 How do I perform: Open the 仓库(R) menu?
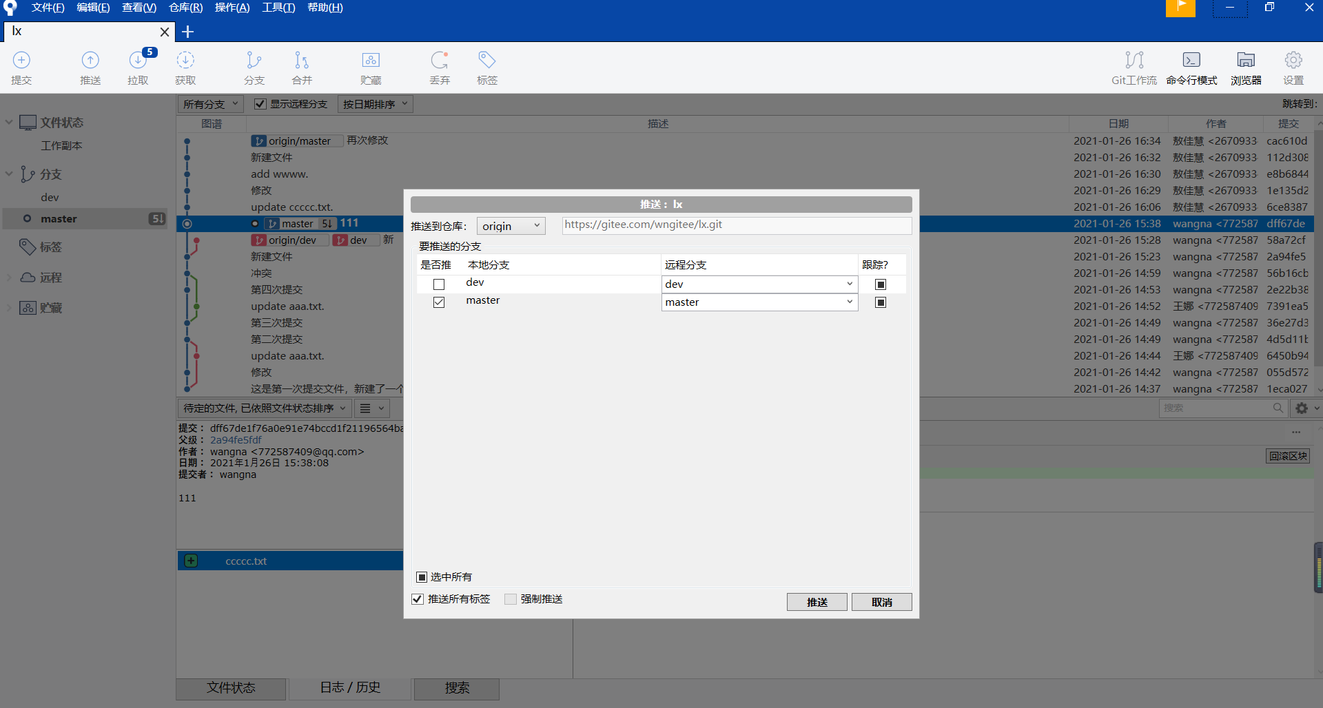[x=186, y=8]
